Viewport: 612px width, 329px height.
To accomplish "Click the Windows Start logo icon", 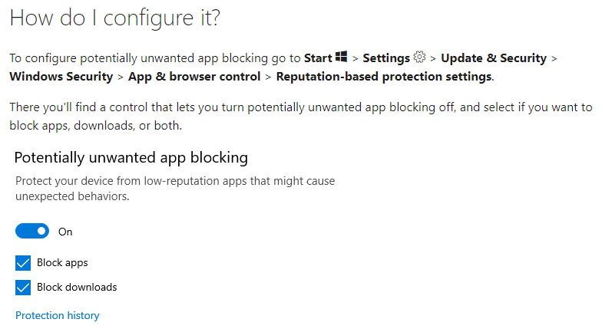I will pos(342,58).
